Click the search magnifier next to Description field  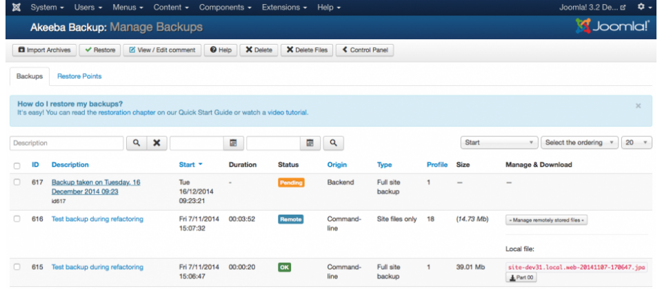click(x=137, y=143)
